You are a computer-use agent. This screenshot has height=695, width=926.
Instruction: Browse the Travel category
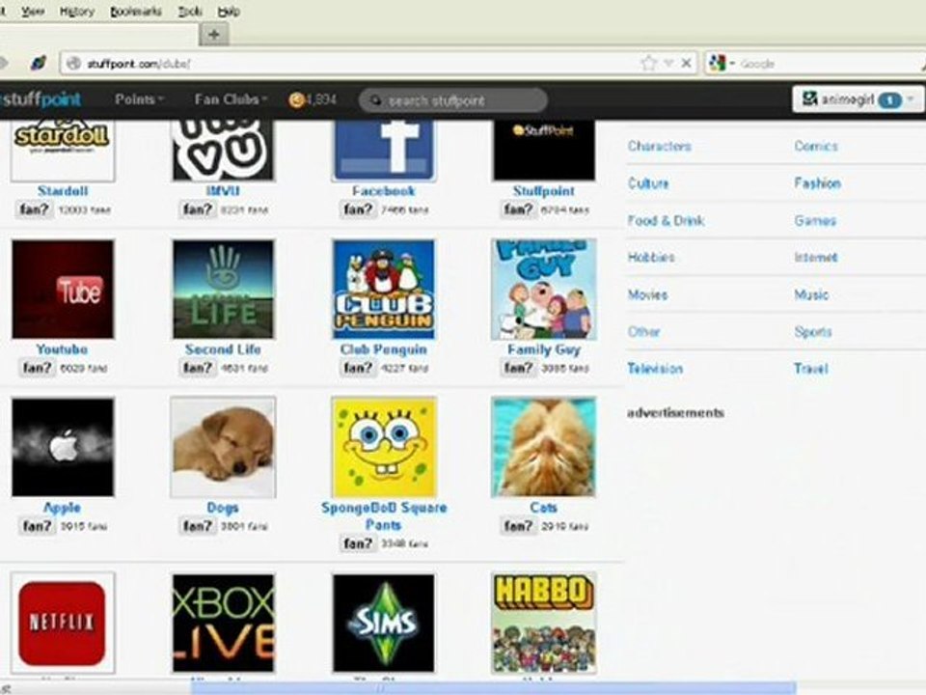click(811, 369)
